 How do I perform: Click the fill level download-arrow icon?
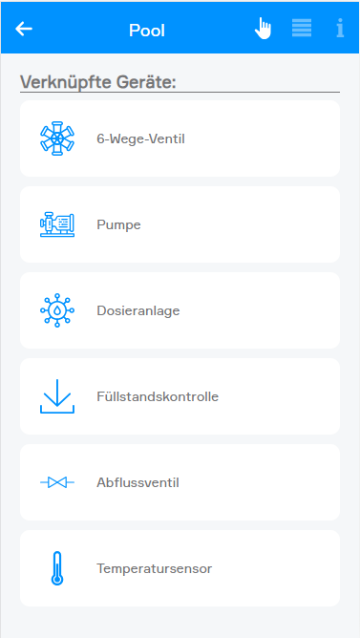(x=57, y=396)
